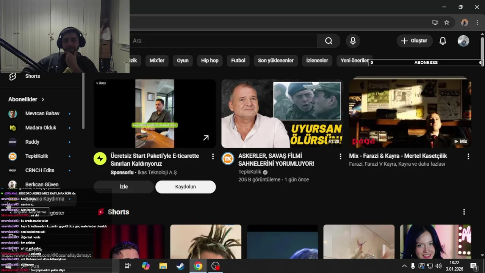Open the Farazi & Kayra mix thumbnail
Image resolution: width=485 pixels, height=273 pixels.
pos(410,113)
